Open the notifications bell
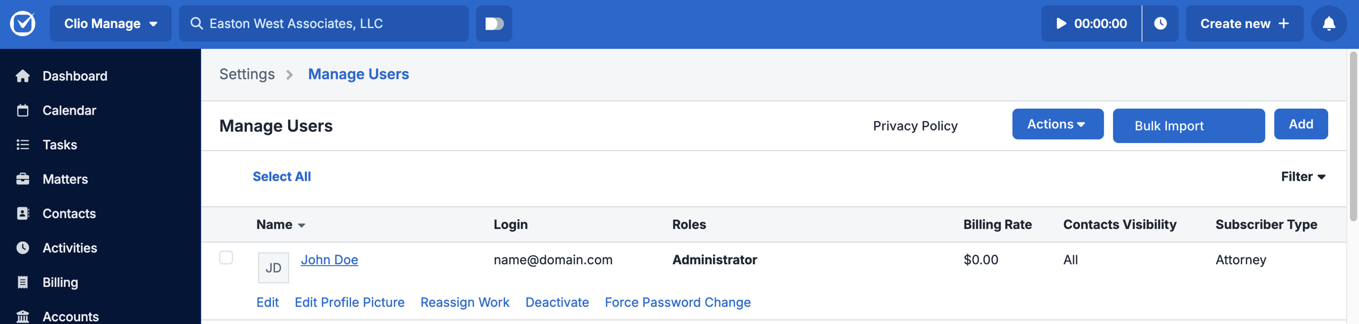Screen dimensions: 1359x324 (1329, 23)
